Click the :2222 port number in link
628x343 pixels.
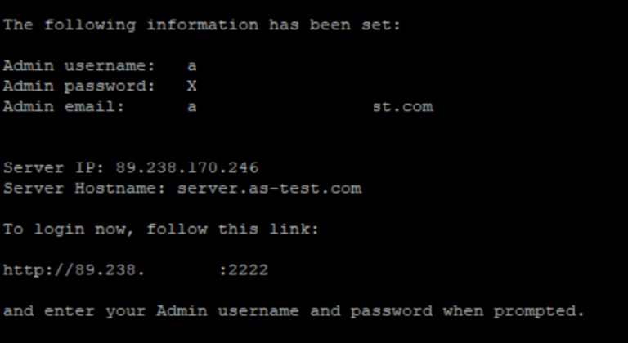(x=244, y=270)
